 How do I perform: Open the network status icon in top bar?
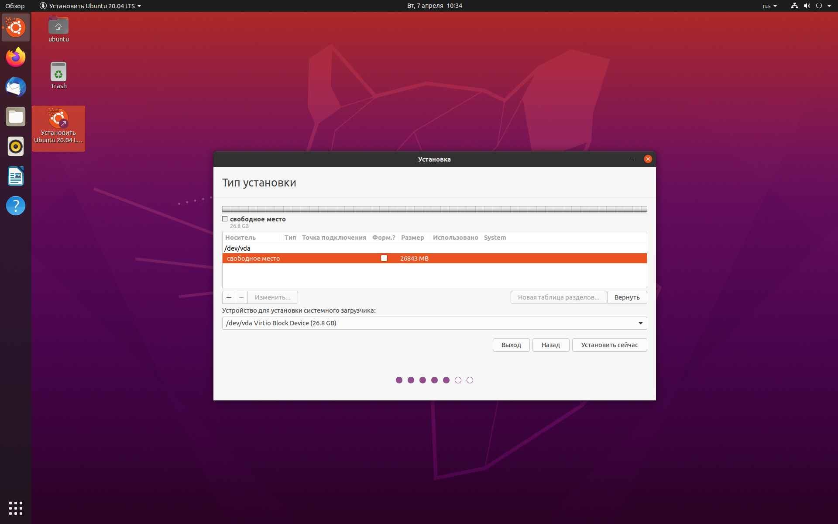click(794, 6)
